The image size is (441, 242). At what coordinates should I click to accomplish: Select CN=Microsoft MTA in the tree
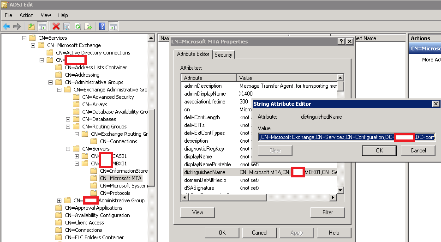pos(121,178)
